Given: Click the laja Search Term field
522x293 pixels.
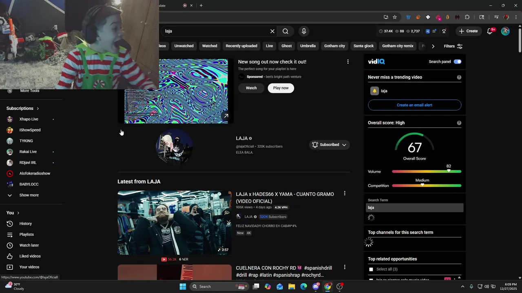Looking at the screenshot, I should (415, 208).
